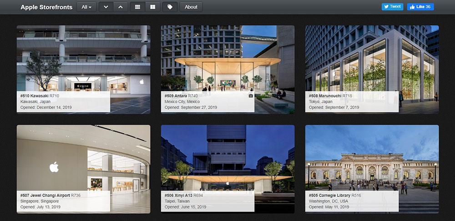Select the '#510 Kawasaki' title text
Viewport: 455px width, 221px height.
point(34,95)
